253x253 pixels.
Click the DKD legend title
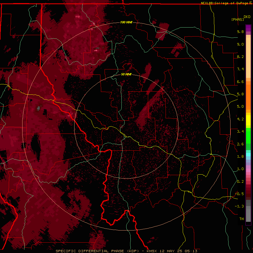[247, 17]
